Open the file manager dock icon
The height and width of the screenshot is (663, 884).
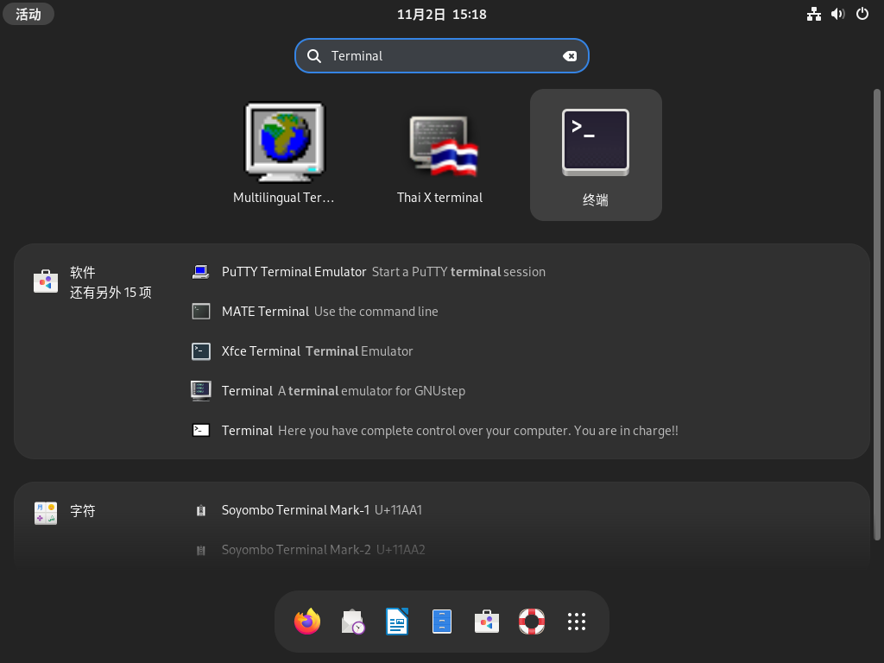tap(442, 622)
